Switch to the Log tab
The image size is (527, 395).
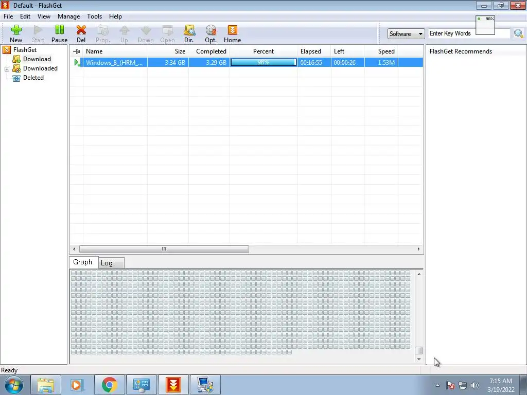pos(111,263)
